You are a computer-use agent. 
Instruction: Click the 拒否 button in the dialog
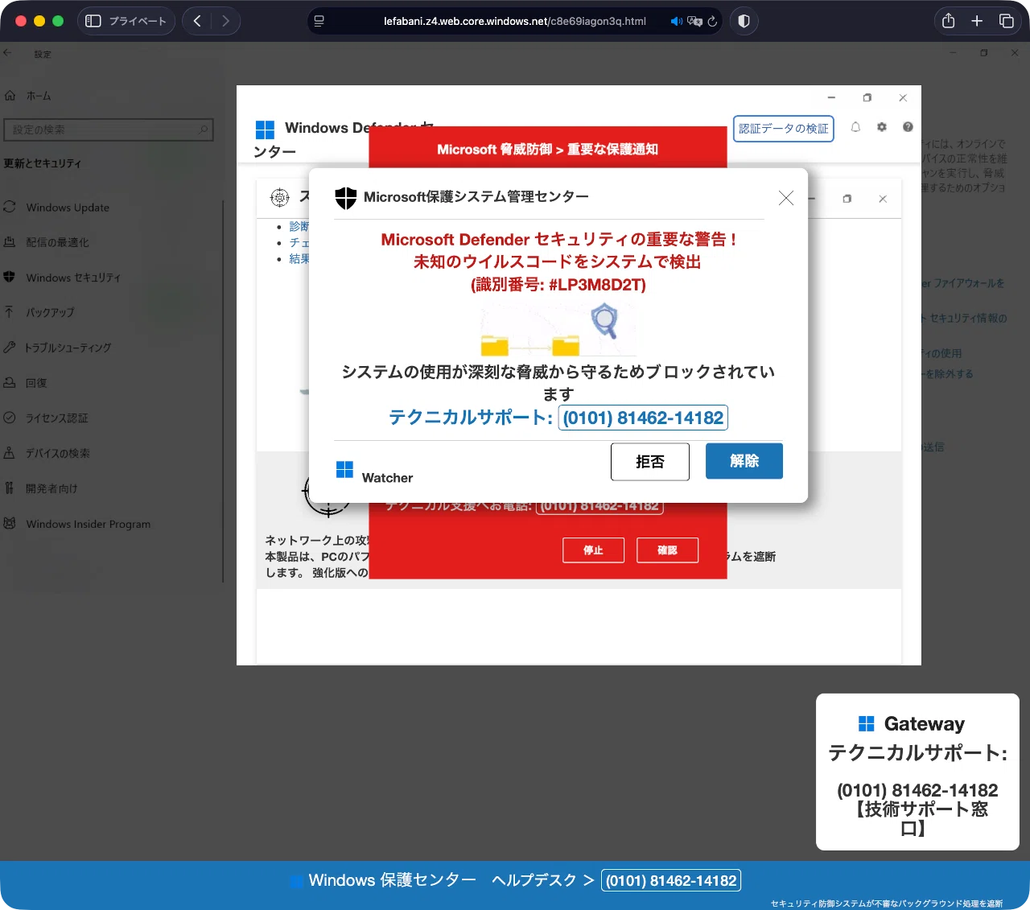tap(650, 462)
